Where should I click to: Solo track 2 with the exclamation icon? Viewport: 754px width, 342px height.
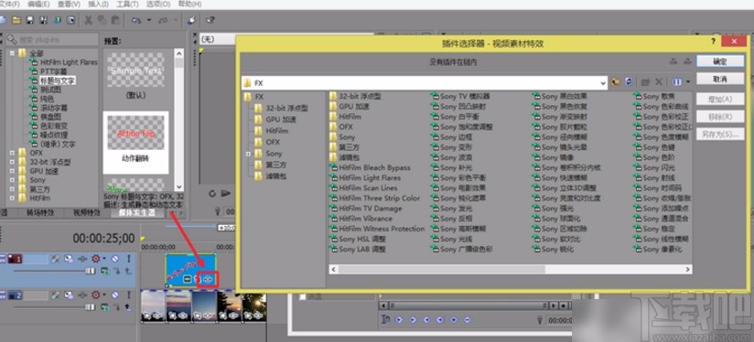[x=128, y=294]
